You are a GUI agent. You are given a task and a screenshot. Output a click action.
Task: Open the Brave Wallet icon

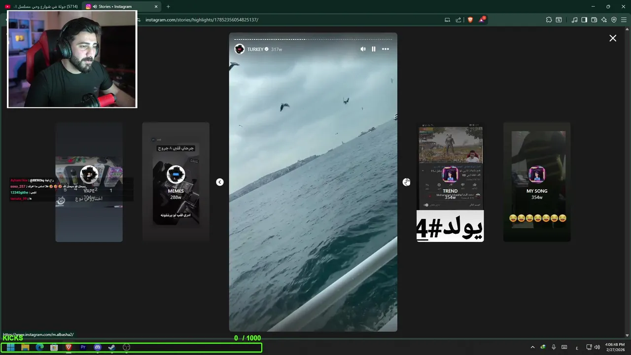point(594,20)
